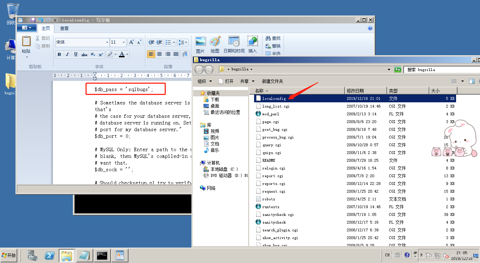Decrease paragraph indent in WordPad
Screen dimensions: 480x263
151,43
